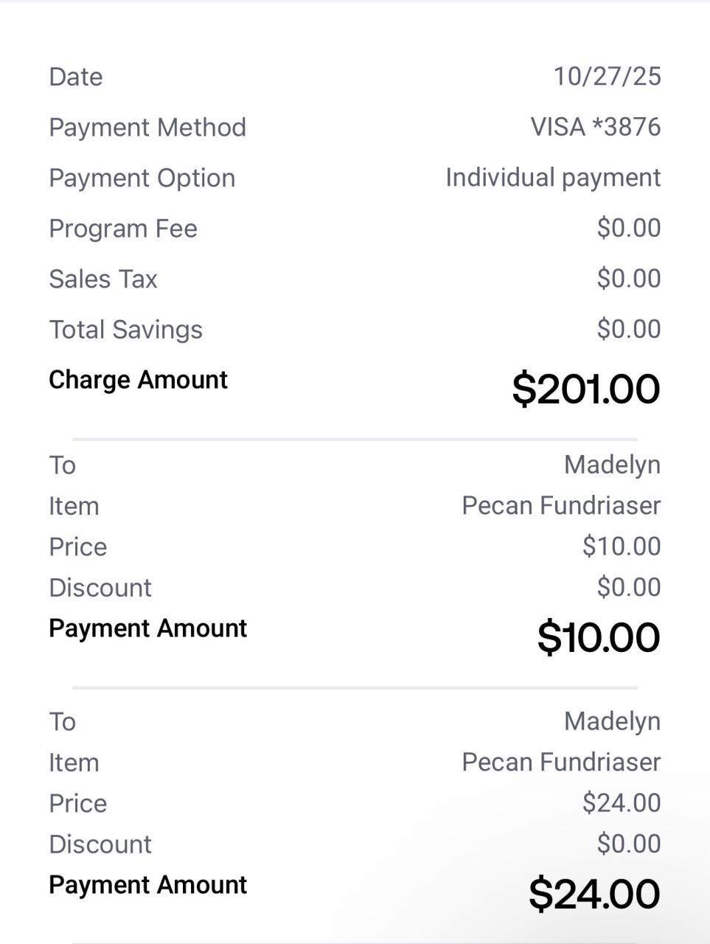Tap the VISA *3876 card text
Screen dimensions: 710x944
coord(595,127)
